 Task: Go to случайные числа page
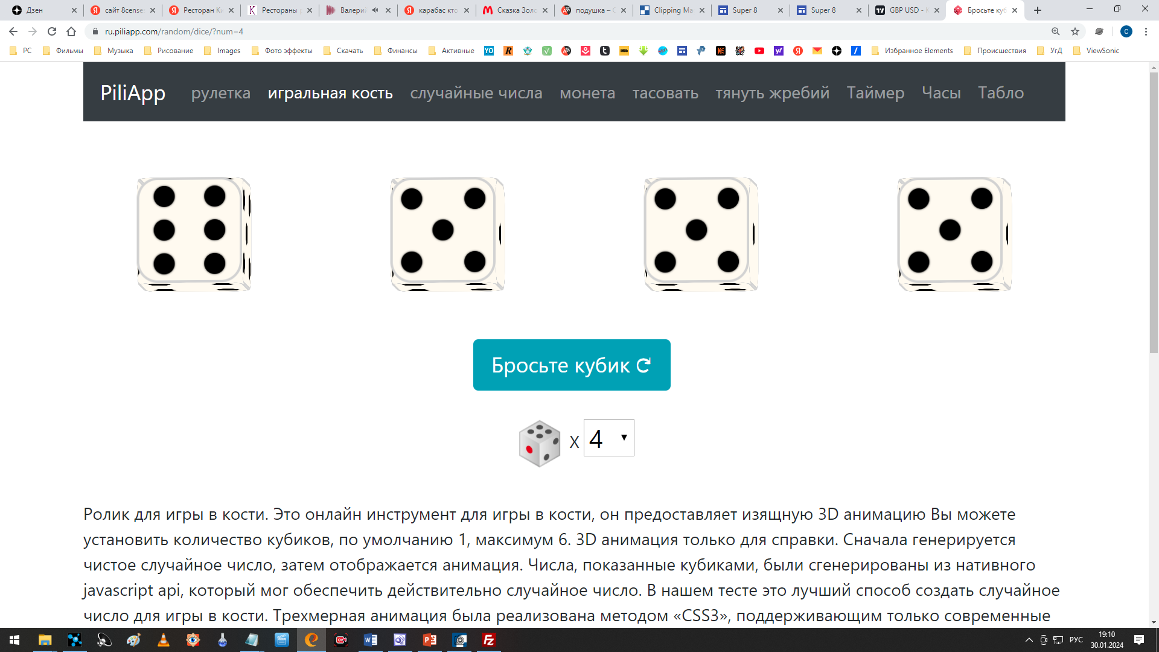tap(476, 93)
